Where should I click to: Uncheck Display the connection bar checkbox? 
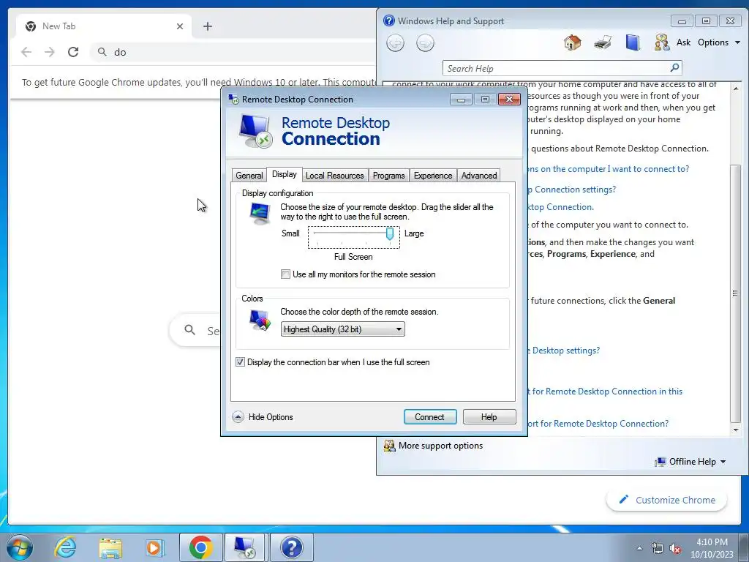pyautogui.click(x=240, y=362)
